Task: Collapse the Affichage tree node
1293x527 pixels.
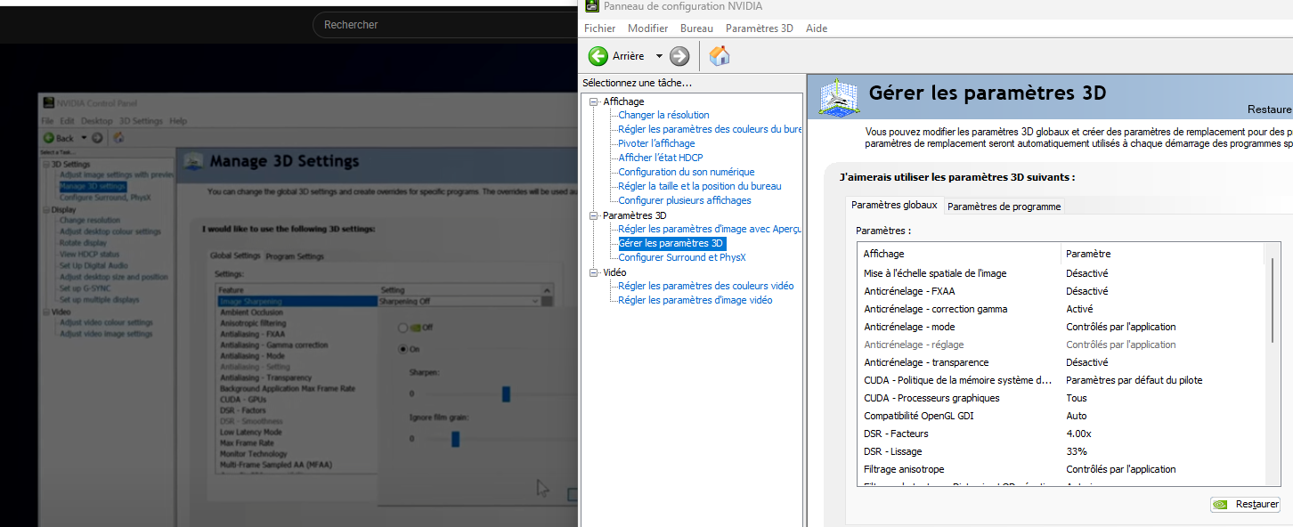Action: tap(594, 101)
